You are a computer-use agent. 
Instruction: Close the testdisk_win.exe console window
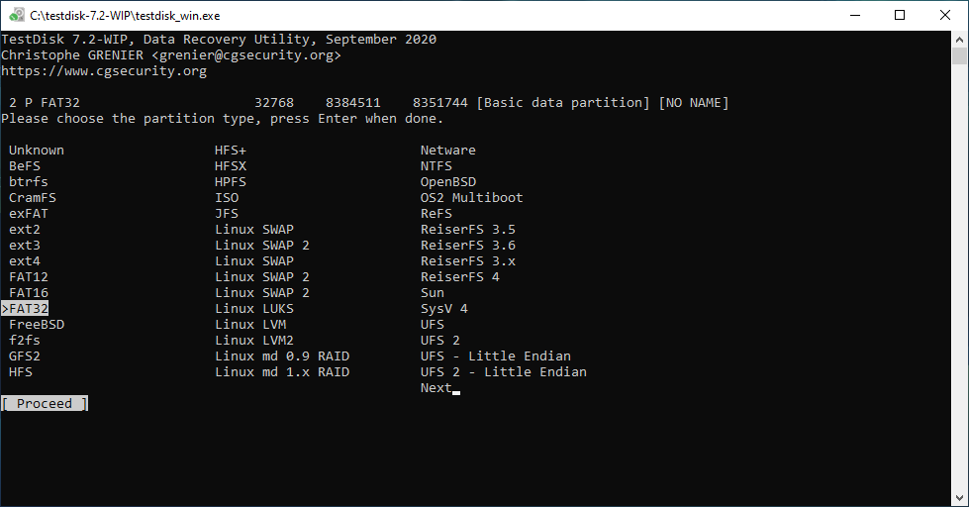pyautogui.click(x=945, y=16)
